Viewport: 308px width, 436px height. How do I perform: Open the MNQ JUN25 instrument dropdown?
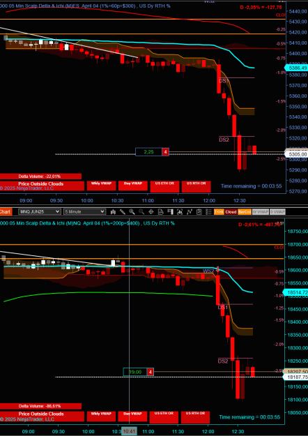pos(40,211)
